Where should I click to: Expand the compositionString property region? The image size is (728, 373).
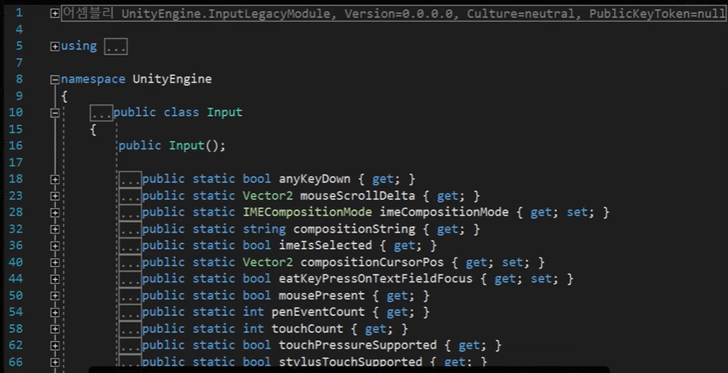point(55,229)
